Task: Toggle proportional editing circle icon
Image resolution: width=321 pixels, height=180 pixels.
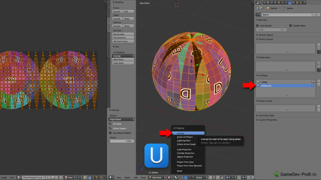Action: tap(228, 177)
